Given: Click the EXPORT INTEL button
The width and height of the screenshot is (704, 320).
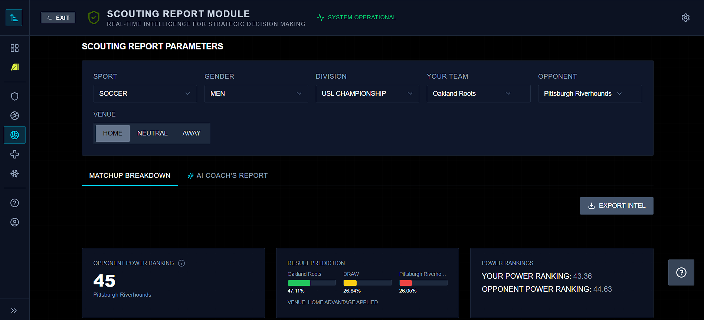Looking at the screenshot, I should (616, 206).
